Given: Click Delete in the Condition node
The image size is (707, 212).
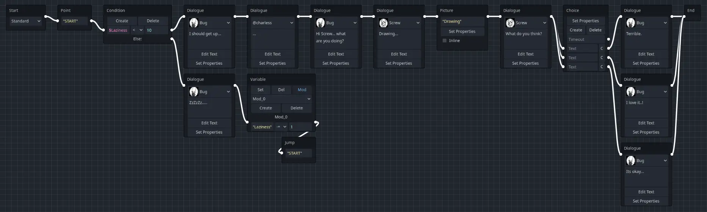Looking at the screenshot, I should coord(153,21).
